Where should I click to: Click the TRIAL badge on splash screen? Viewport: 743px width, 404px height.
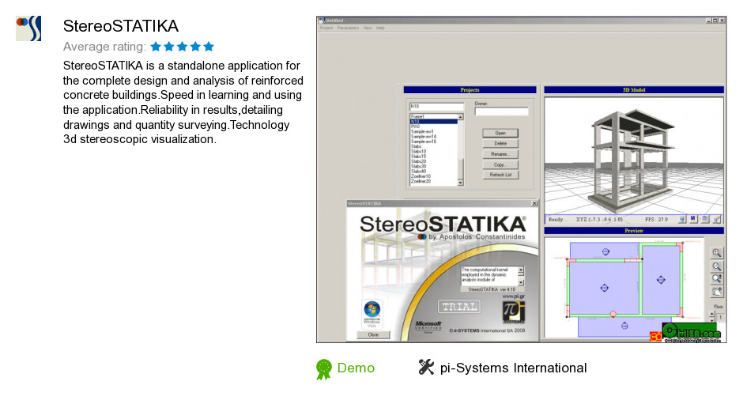coord(458,307)
